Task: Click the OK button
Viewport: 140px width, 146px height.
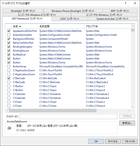Action: [x=96, y=141]
